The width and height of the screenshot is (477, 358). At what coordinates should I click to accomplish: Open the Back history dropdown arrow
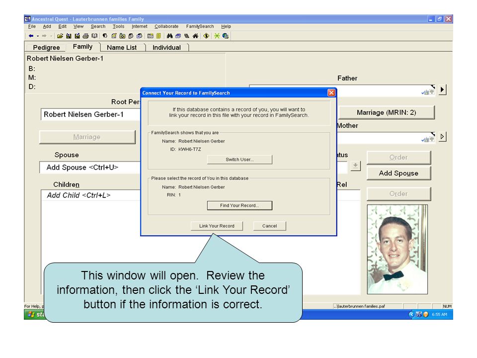coord(38,36)
